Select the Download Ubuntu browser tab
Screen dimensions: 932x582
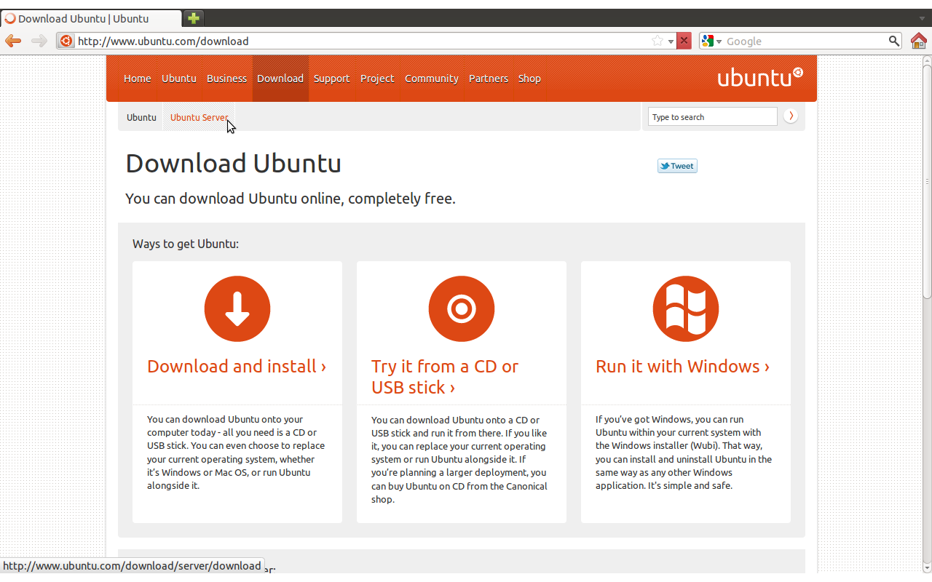(91, 18)
